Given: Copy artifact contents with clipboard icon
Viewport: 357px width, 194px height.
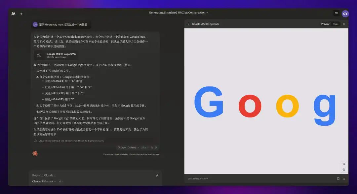Looking at the screenshot, I should pos(338,178).
